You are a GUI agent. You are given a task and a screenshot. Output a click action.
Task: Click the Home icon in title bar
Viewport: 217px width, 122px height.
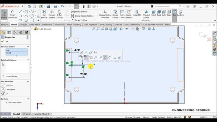[x=29, y=6]
